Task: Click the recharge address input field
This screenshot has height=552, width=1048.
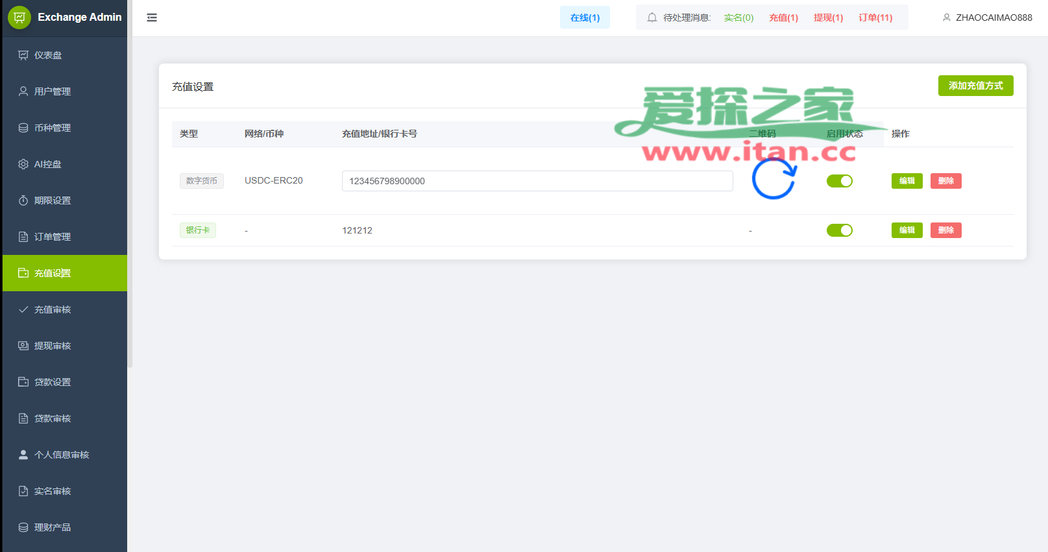Action: [x=537, y=181]
